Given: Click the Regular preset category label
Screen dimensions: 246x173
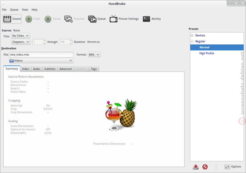Looking at the screenshot, I should pyautogui.click(x=200, y=41).
